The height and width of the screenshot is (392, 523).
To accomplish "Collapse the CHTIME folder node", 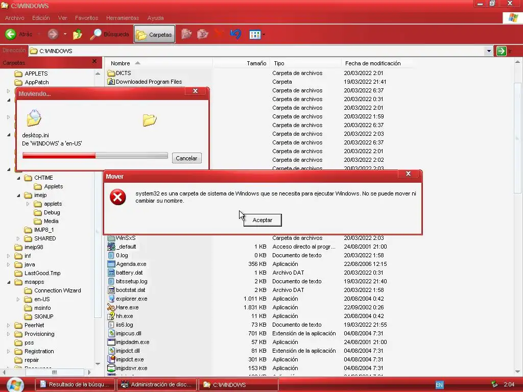I will (18, 178).
